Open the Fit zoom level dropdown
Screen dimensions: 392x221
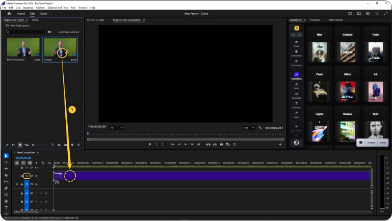click(116, 127)
